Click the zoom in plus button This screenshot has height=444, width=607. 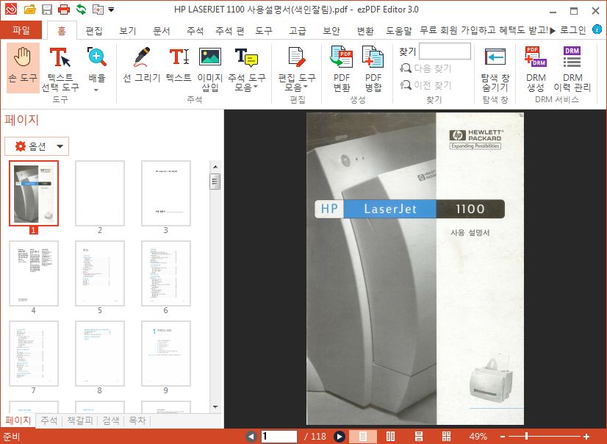(x=586, y=437)
